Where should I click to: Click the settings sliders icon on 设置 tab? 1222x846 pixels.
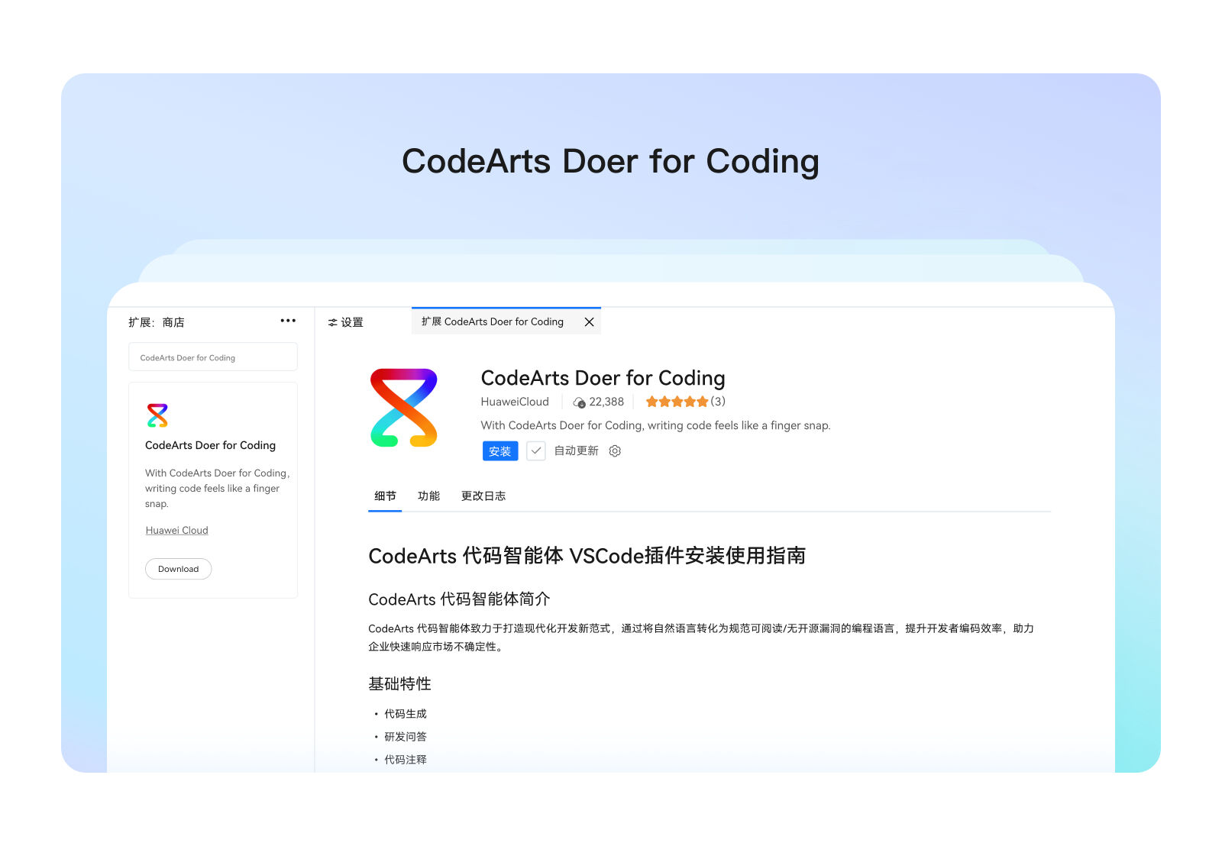[x=332, y=323]
